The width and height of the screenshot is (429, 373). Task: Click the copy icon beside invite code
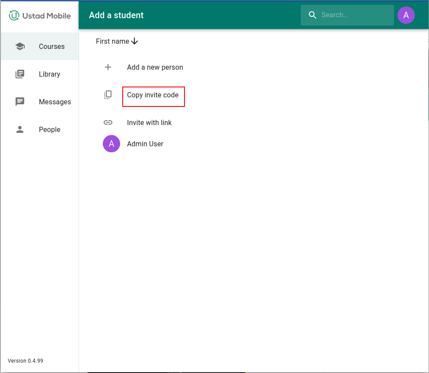tap(108, 95)
